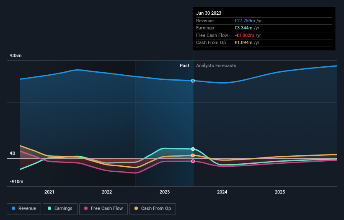The height and width of the screenshot is (220, 344).
Task: Click the Analysts Forecasts label
Action: coord(216,66)
